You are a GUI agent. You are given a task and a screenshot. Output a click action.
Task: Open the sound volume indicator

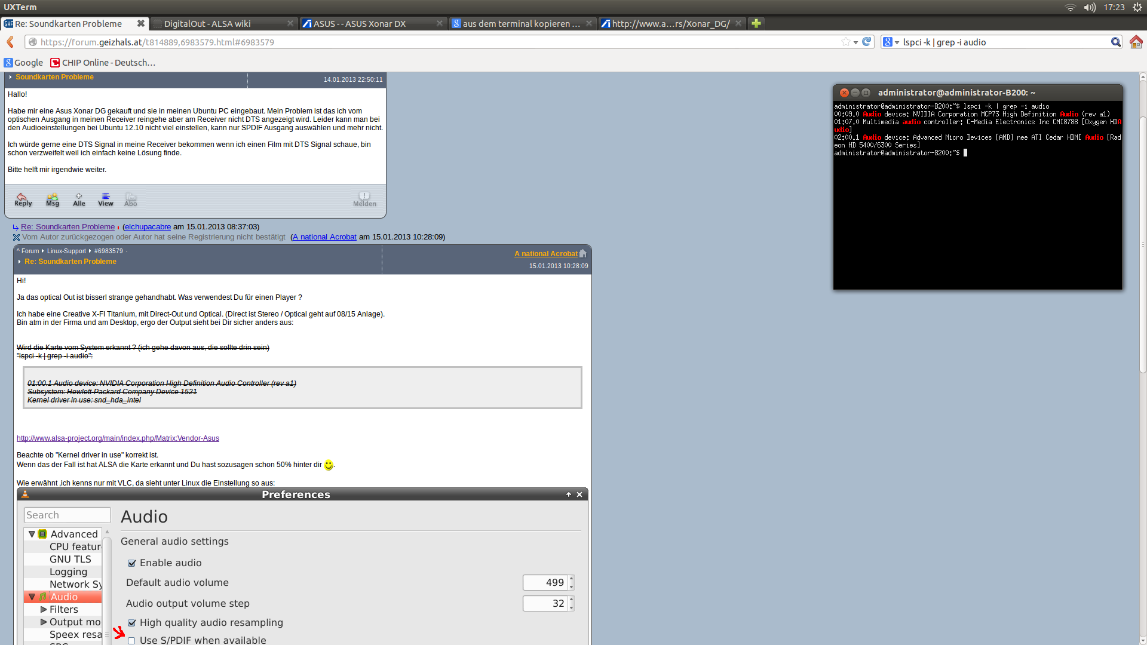pos(1090,7)
